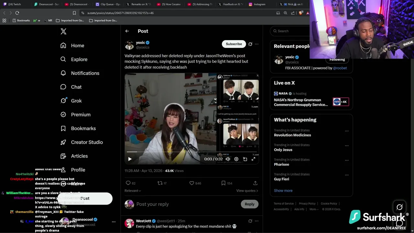Screen dimensions: 414x233
Task: Open Cookie Policy link
Action: (x=329, y=204)
